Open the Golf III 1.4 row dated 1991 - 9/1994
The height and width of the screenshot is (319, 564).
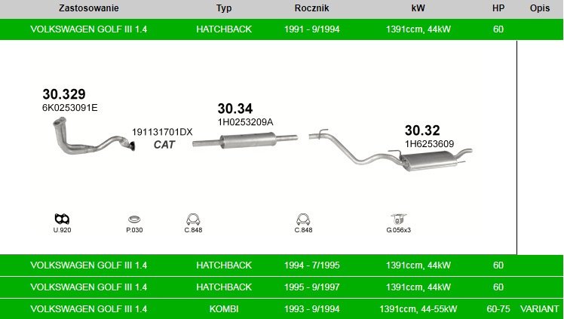click(x=282, y=29)
